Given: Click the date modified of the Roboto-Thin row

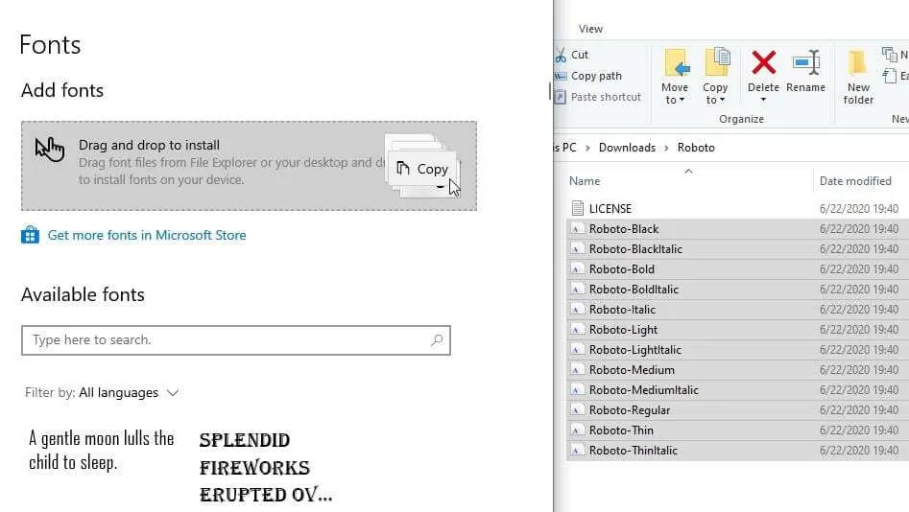Looking at the screenshot, I should coord(858,431).
